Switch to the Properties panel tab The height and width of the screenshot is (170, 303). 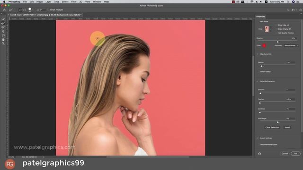point(260,17)
